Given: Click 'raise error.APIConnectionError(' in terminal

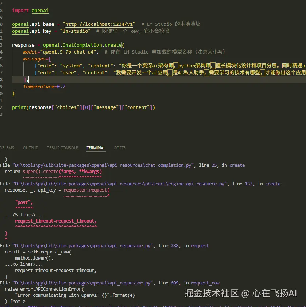Looking at the screenshot, I should [x=44, y=289].
